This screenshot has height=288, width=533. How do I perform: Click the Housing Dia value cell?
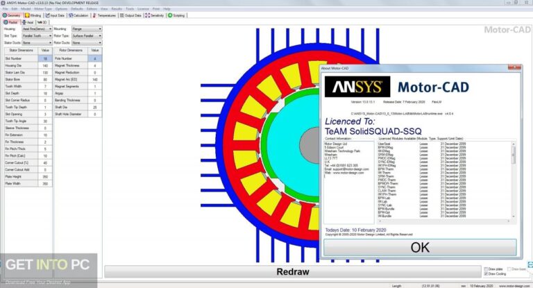pos(45,66)
